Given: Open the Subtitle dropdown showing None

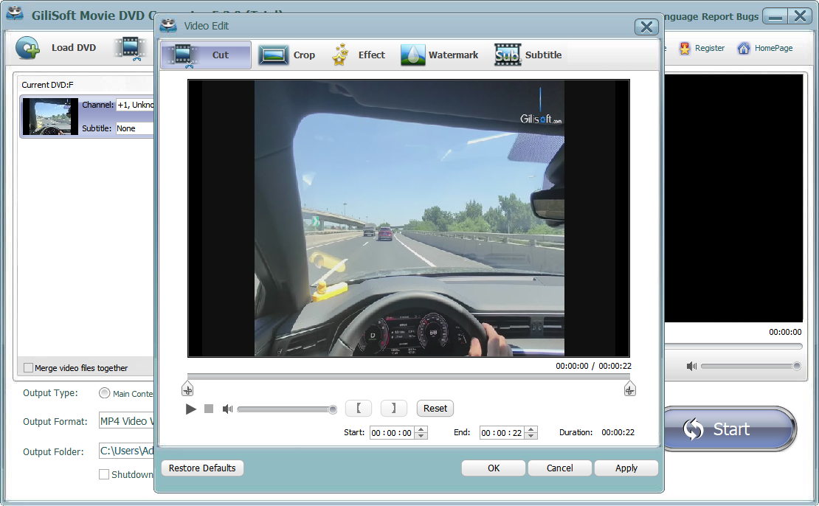Looking at the screenshot, I should tap(135, 128).
